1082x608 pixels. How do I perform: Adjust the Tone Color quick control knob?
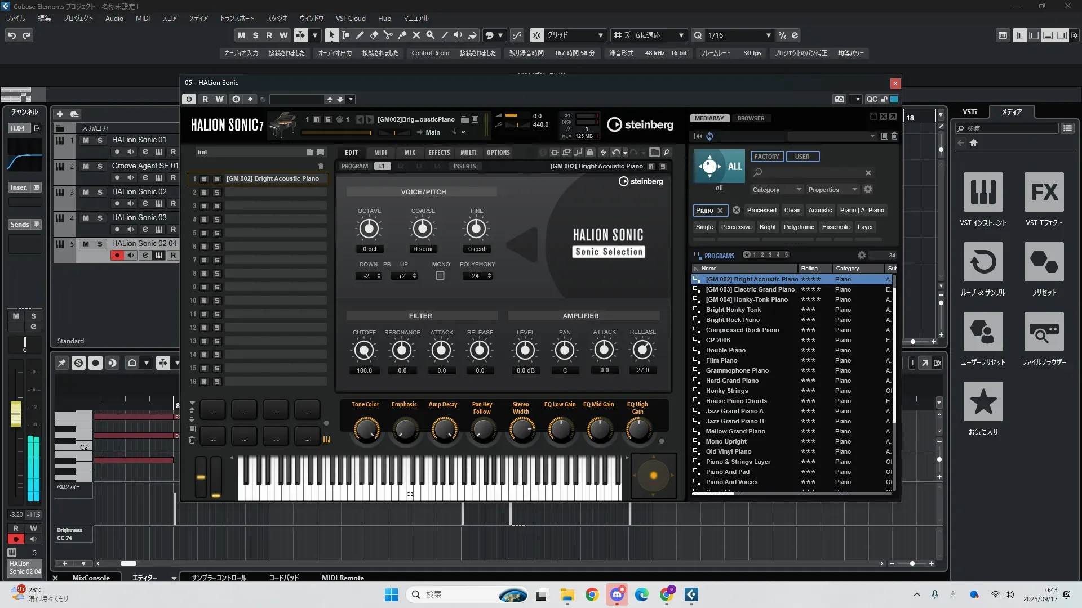click(366, 430)
